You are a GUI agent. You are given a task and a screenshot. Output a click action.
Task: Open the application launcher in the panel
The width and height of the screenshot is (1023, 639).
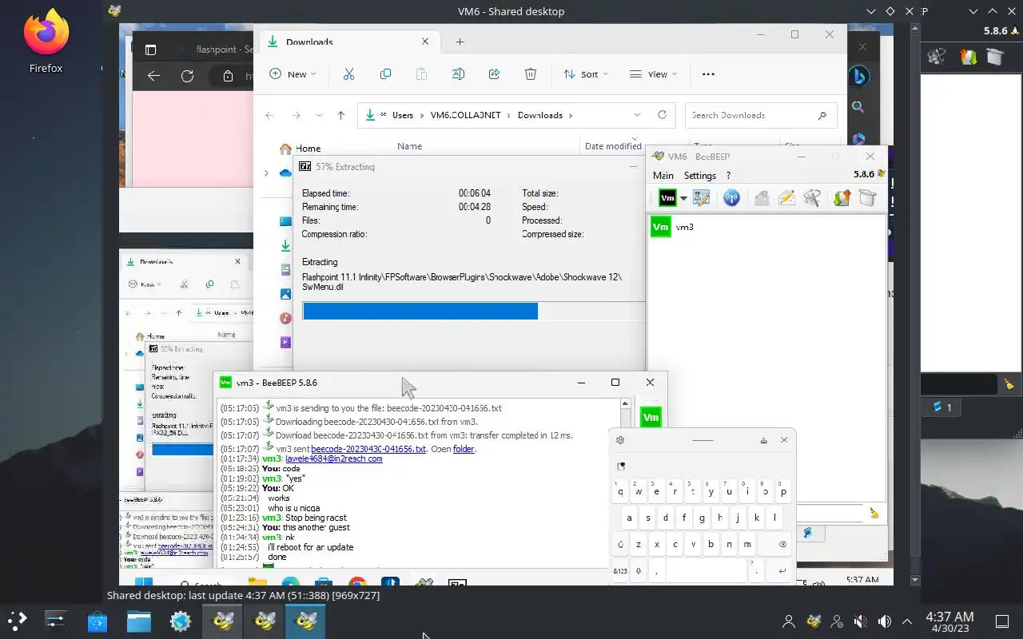coord(16,620)
